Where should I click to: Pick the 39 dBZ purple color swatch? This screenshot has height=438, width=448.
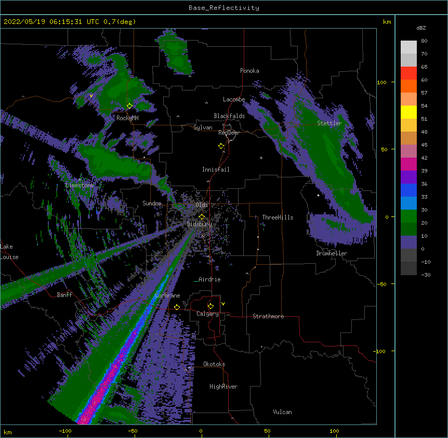pos(409,177)
